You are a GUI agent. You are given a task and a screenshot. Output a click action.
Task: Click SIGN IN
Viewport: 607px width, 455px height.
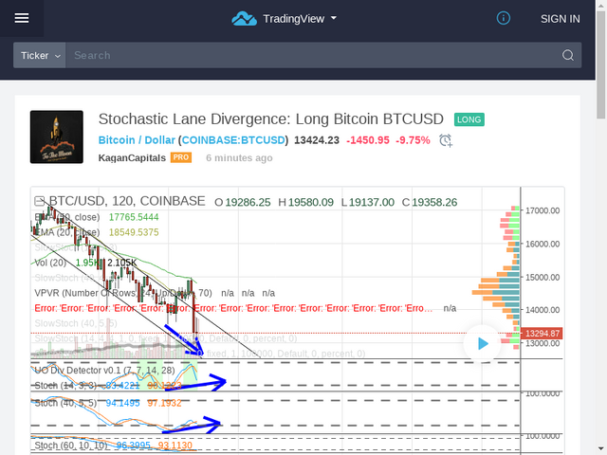561,19
